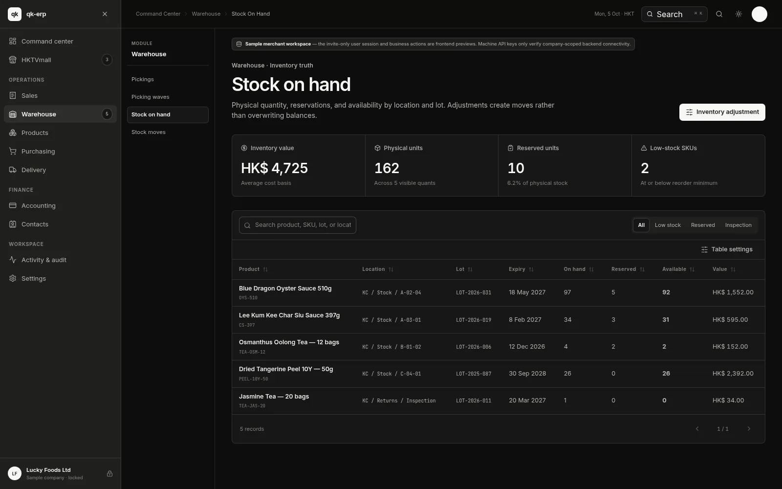Click the Inventory adjustment button
This screenshot has width=782, height=489.
point(722,112)
